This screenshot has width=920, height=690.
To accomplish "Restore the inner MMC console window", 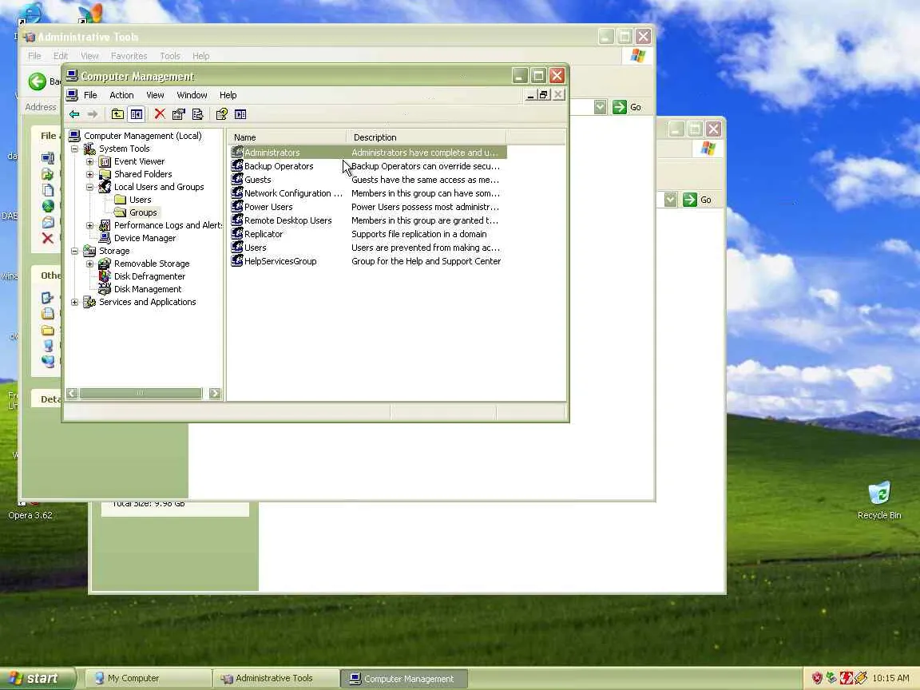I will [544, 94].
